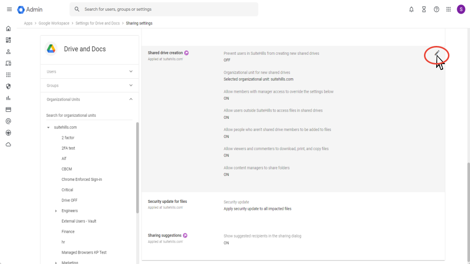Open Rules target icon in sidebar
The width and height of the screenshot is (470, 264).
[8, 132]
